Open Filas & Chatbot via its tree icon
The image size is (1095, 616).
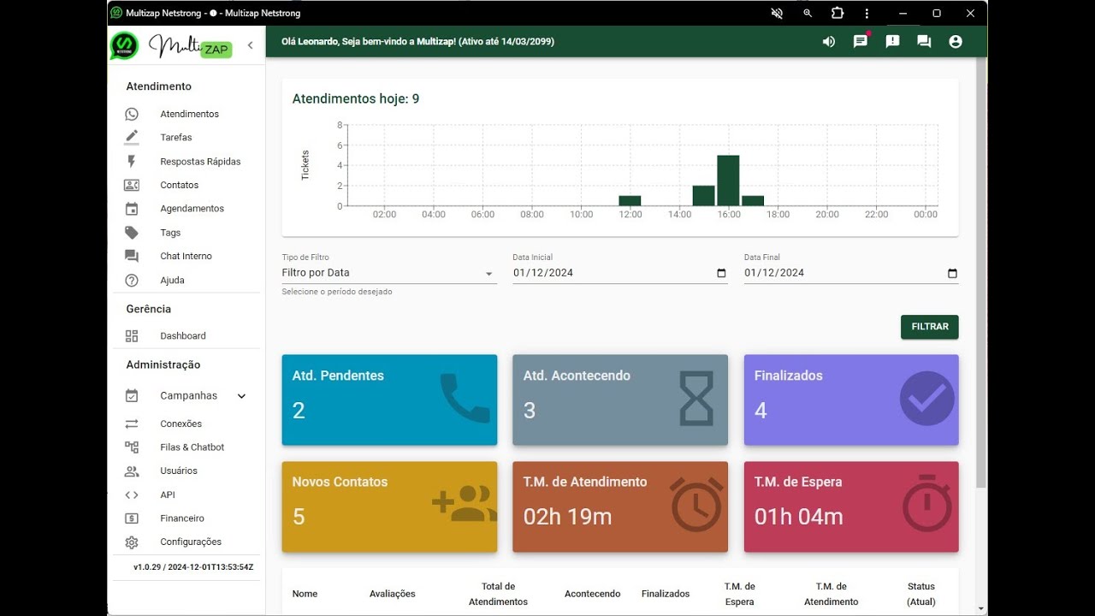coord(131,447)
